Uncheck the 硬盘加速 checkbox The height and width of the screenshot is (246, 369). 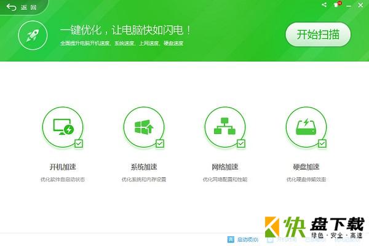click(x=322, y=143)
